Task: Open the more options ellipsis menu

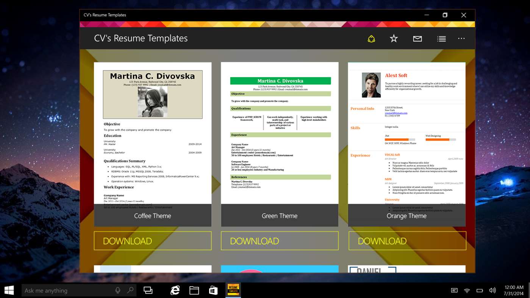Action: [461, 39]
